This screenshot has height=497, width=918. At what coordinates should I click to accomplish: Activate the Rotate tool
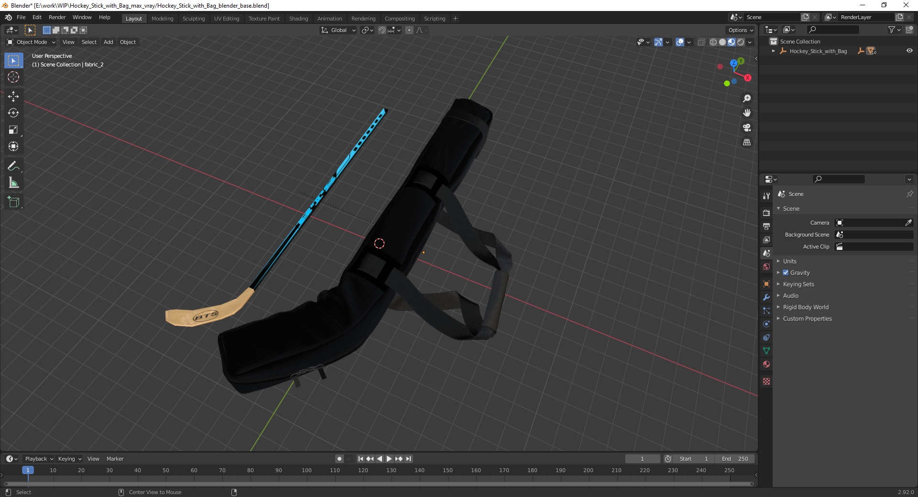(13, 113)
